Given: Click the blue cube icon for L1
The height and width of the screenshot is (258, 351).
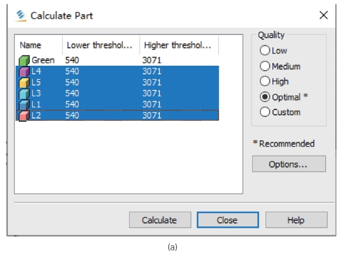Looking at the screenshot, I should click(24, 104).
